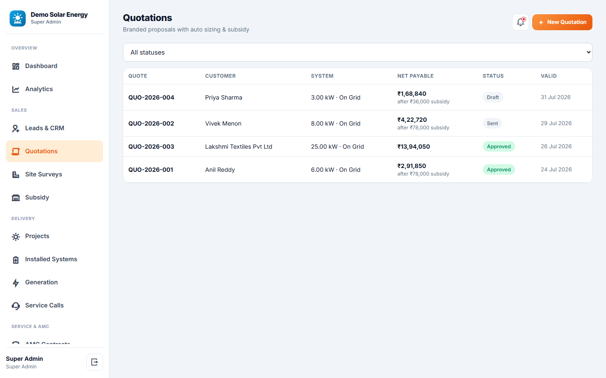Open quote QUO-2026-004
Image resolution: width=606 pixels, height=378 pixels.
(x=151, y=97)
